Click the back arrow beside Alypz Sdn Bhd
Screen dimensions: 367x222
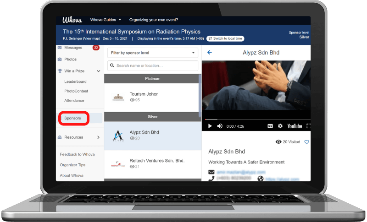[x=210, y=53]
